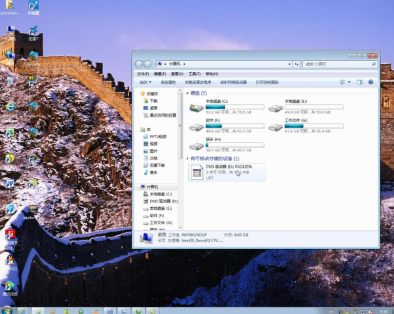
Task: Open the 软件 (F:) drive icon
Action: click(197, 127)
